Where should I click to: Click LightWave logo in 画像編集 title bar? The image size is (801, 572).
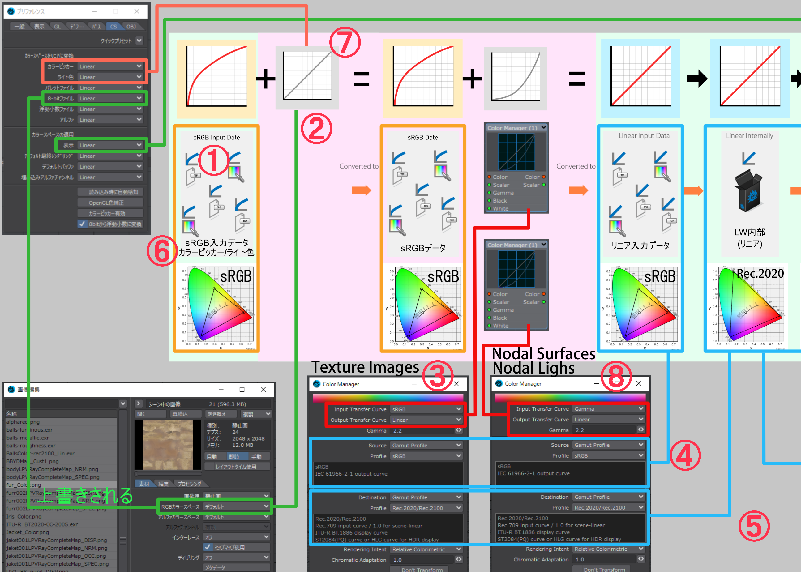tap(11, 389)
